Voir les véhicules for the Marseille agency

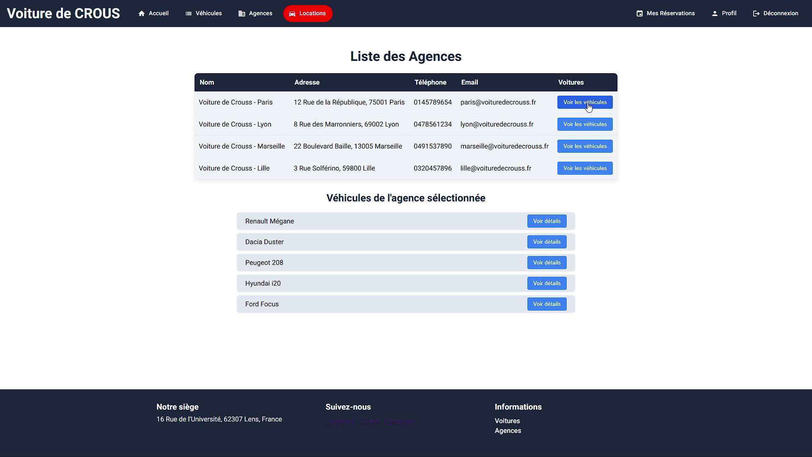(x=584, y=146)
